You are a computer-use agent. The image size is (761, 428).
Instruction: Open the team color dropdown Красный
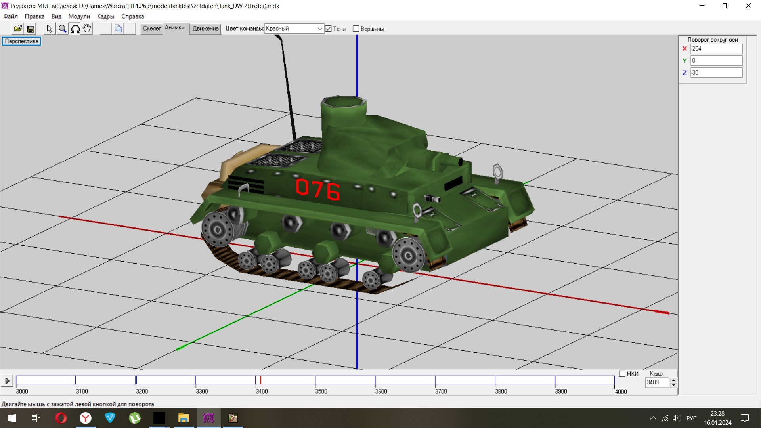(x=319, y=29)
